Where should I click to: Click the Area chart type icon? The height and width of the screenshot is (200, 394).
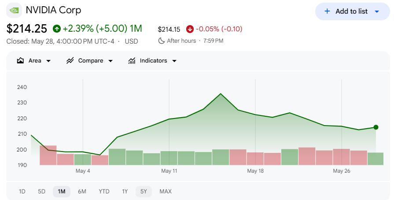point(20,61)
